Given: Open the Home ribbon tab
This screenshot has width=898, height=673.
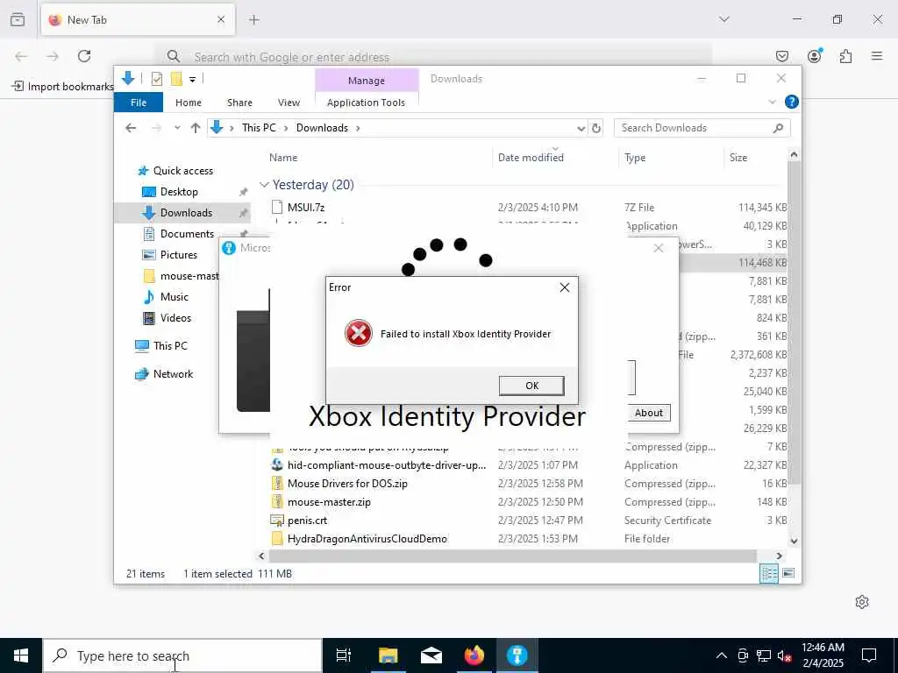Looking at the screenshot, I should pyautogui.click(x=189, y=103).
